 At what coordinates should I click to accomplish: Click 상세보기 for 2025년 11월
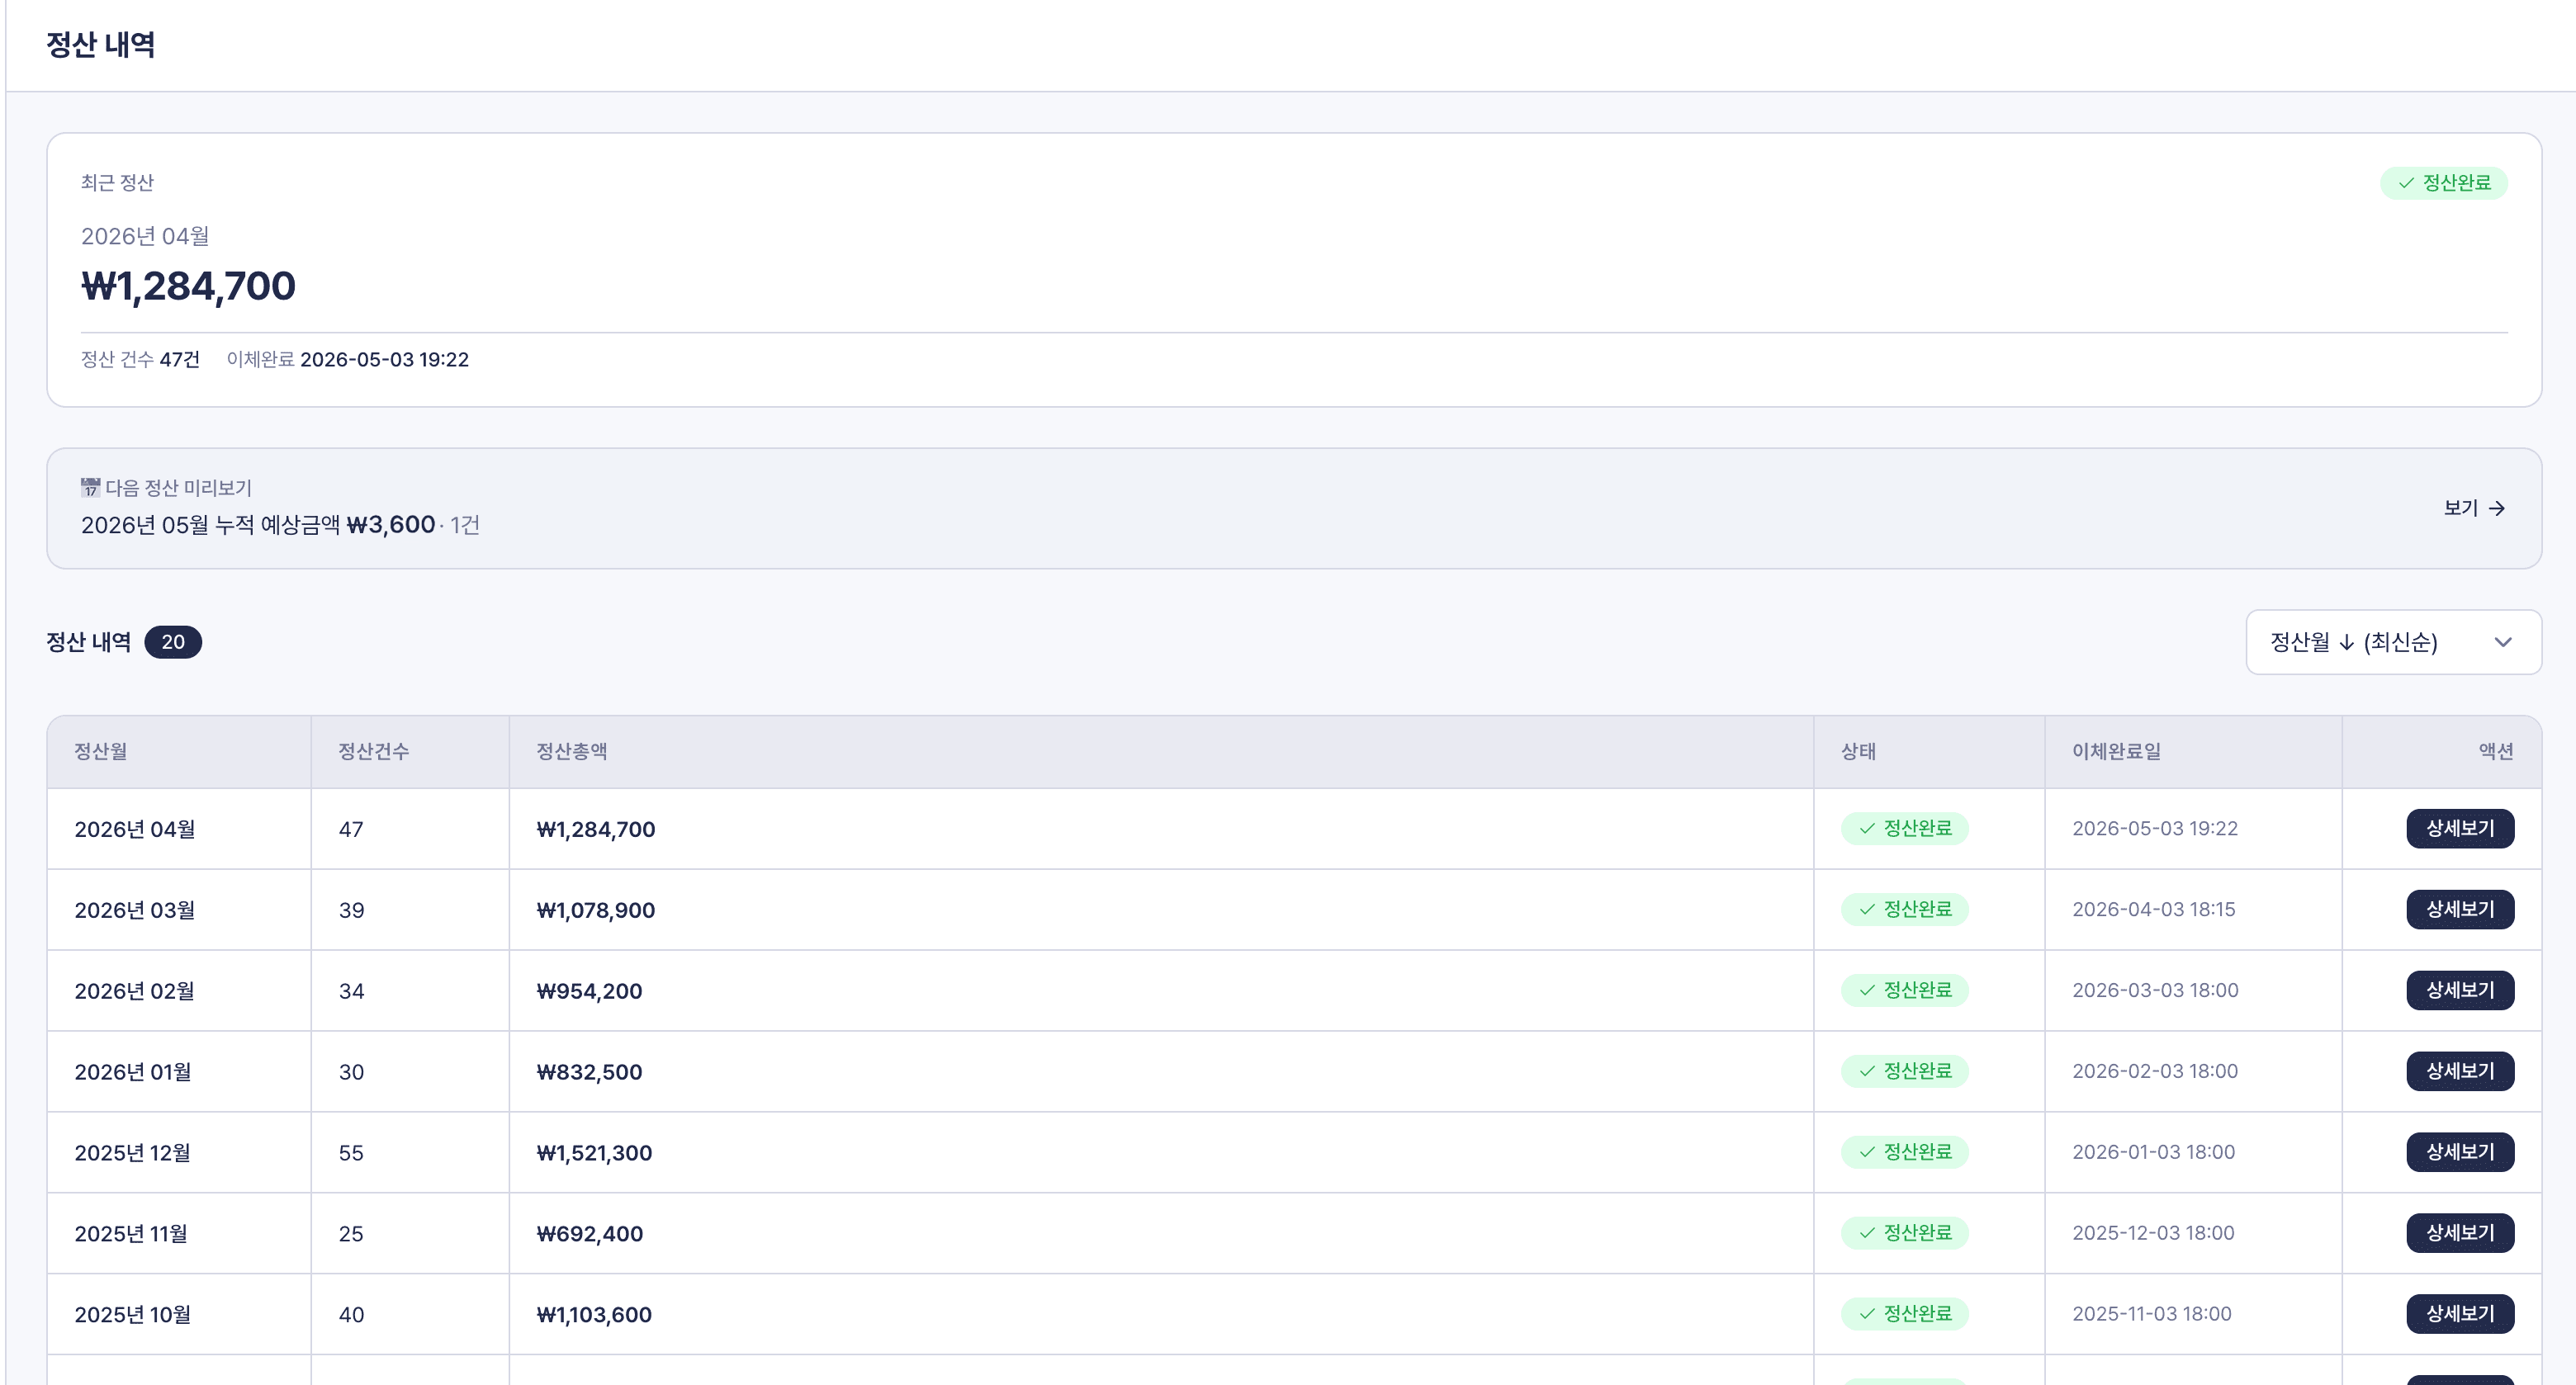click(2460, 1233)
